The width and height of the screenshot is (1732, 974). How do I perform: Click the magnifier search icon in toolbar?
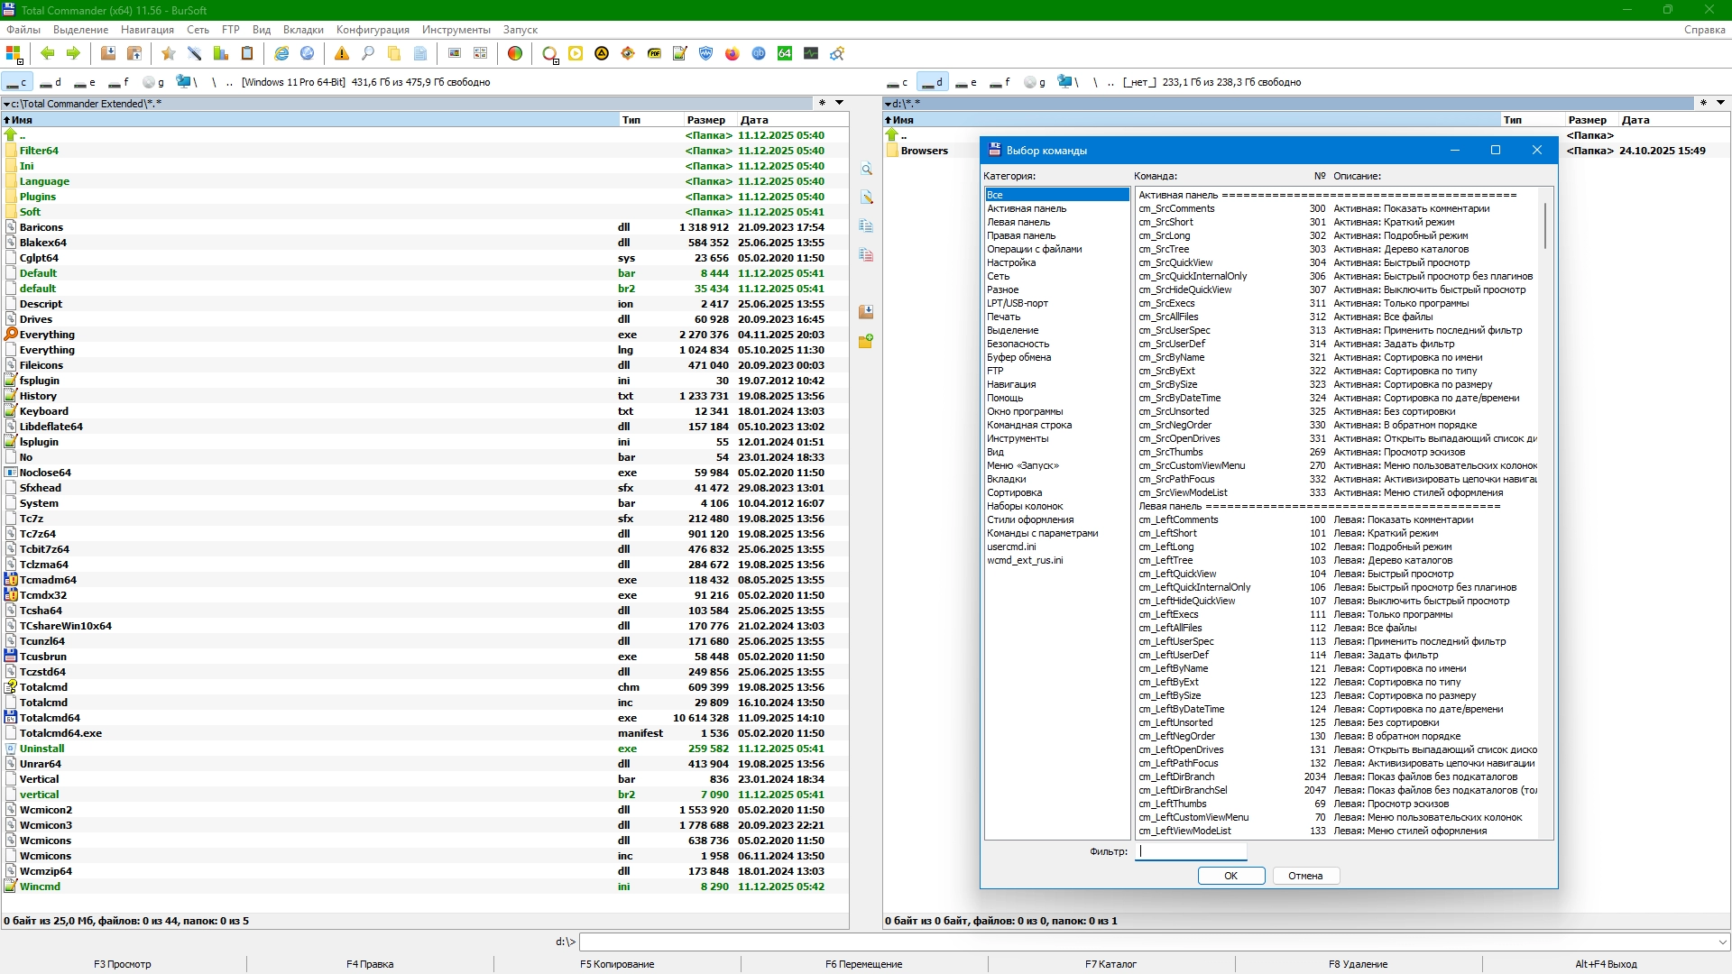368,54
